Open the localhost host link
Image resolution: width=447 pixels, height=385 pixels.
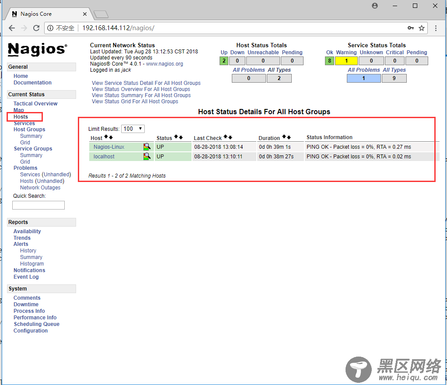coord(104,156)
